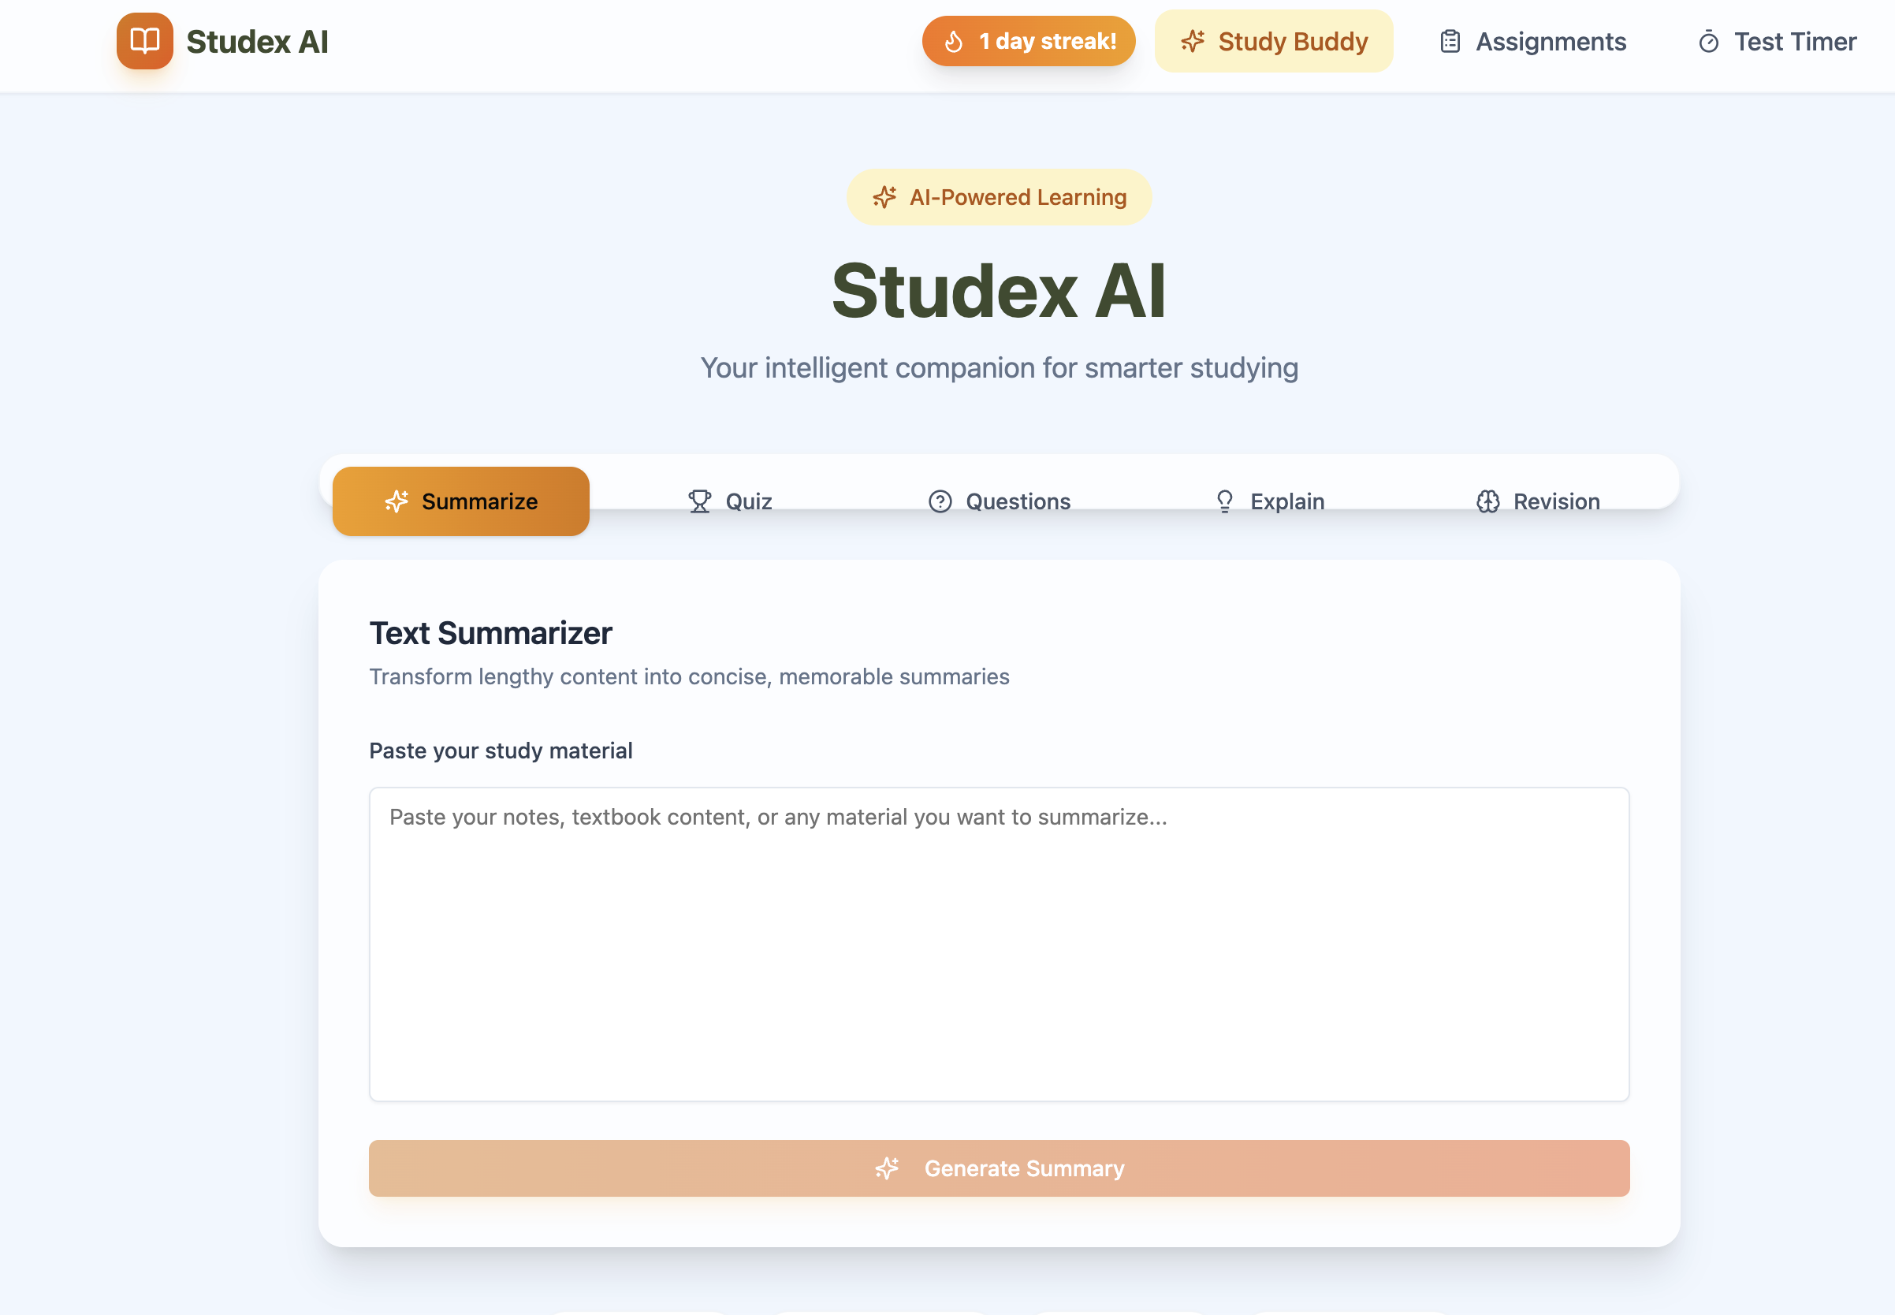This screenshot has width=1895, height=1315.
Task: Click the flame icon in the streak badge
Action: coord(955,41)
